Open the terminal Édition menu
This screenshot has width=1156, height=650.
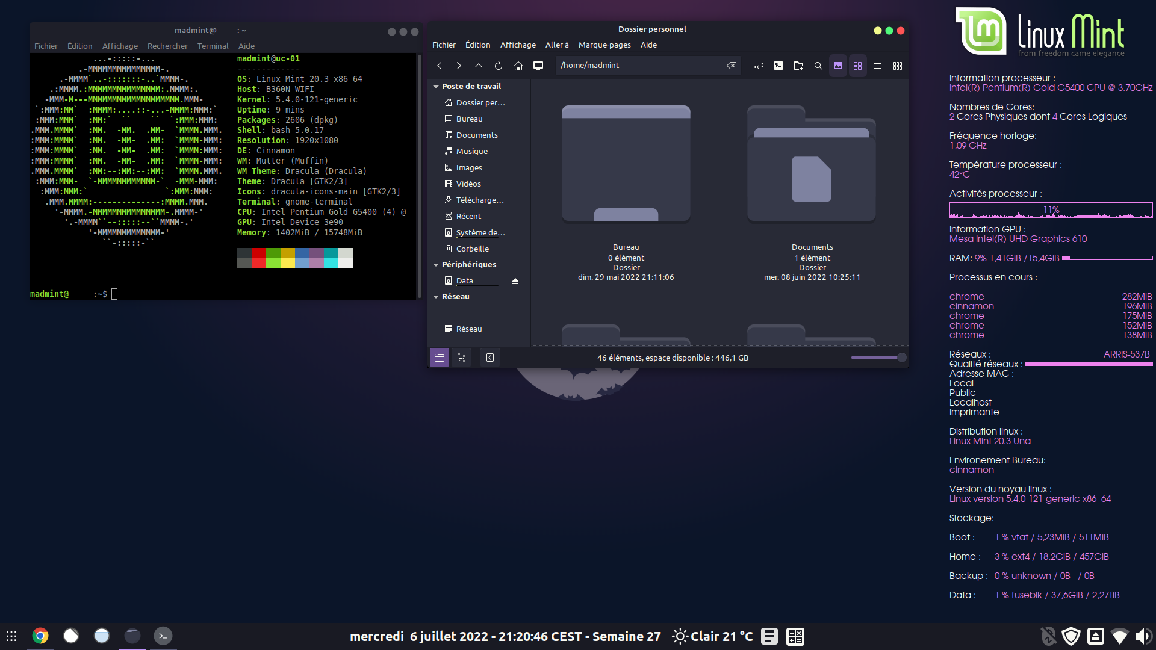point(79,46)
